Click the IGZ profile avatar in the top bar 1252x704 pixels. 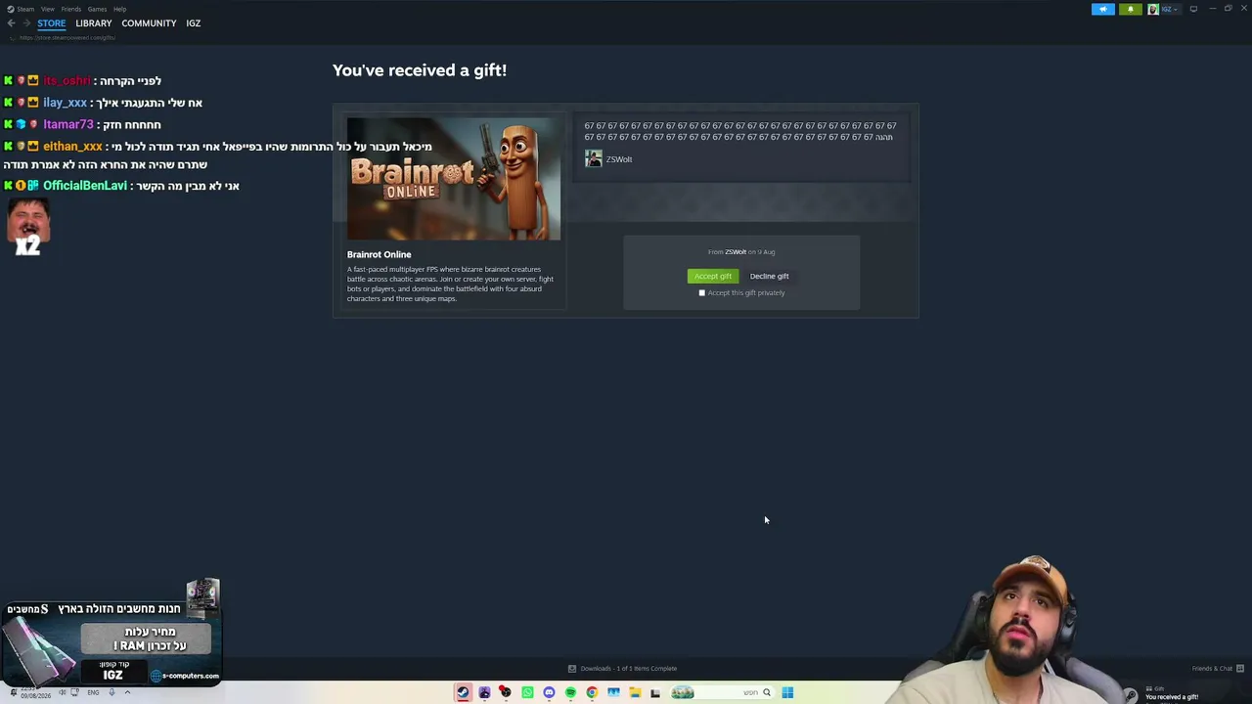(1153, 9)
